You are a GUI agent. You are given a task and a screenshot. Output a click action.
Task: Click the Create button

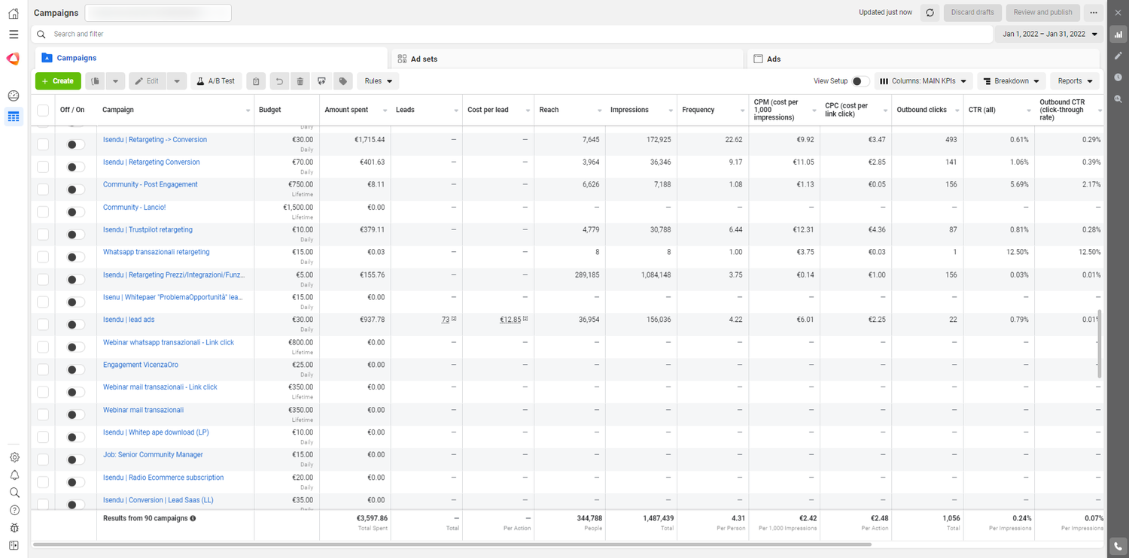[58, 81]
